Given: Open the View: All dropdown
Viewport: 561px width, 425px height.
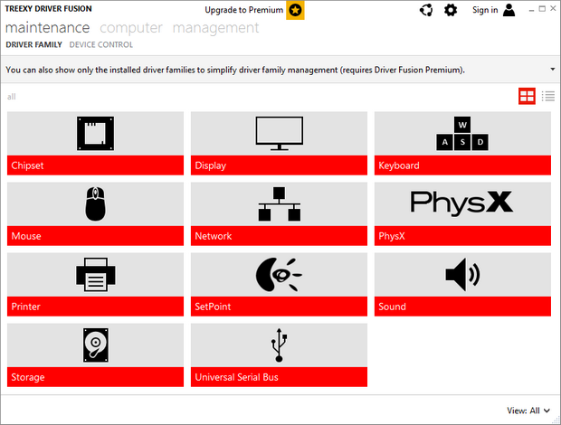Looking at the screenshot, I should [528, 411].
